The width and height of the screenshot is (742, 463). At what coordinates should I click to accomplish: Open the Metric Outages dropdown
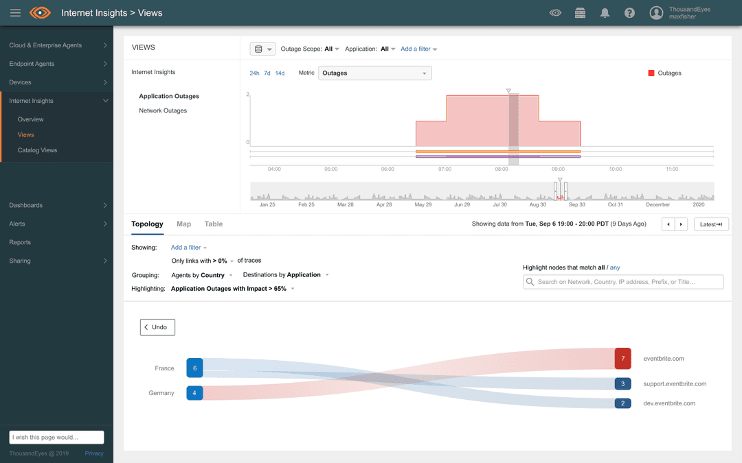(x=374, y=73)
